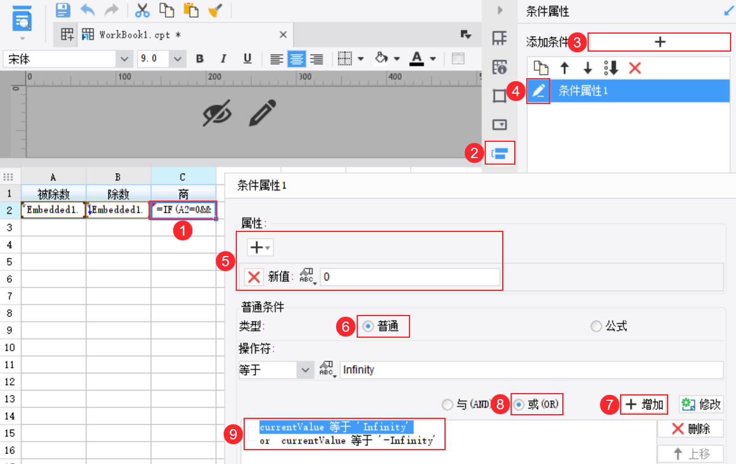The width and height of the screenshot is (736, 464).
Task: Expand the fill color dropdown arrow
Action: pyautogui.click(x=397, y=59)
